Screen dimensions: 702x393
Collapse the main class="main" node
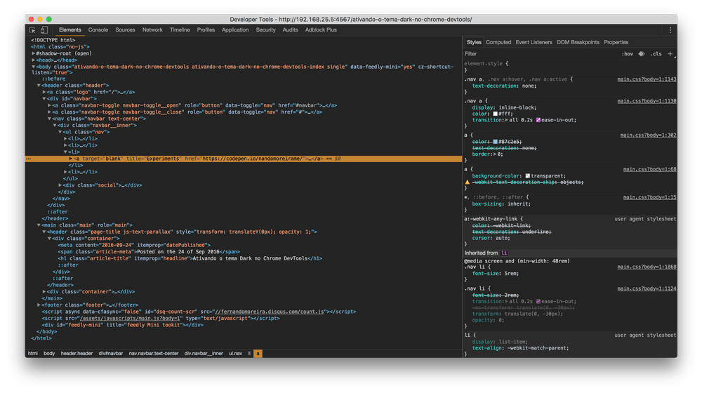point(39,225)
